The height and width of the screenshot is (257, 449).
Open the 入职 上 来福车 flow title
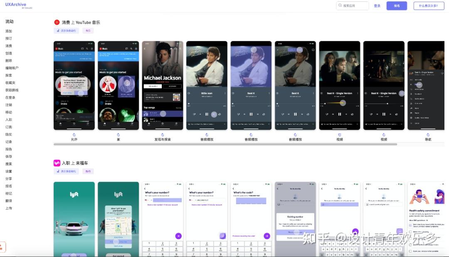(x=75, y=163)
